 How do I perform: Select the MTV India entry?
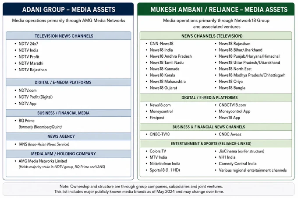158,157
